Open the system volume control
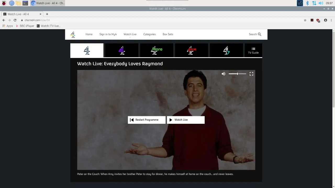Screen dimensions: 335x188 point(321,3)
